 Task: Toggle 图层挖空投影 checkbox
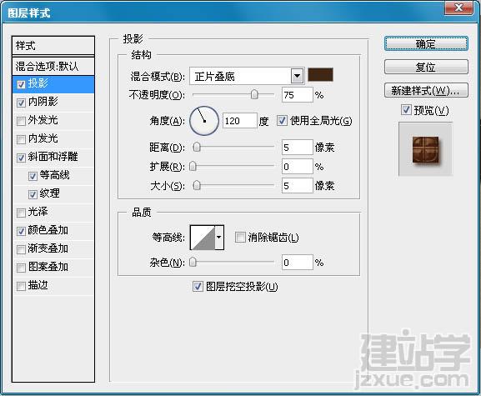(198, 287)
